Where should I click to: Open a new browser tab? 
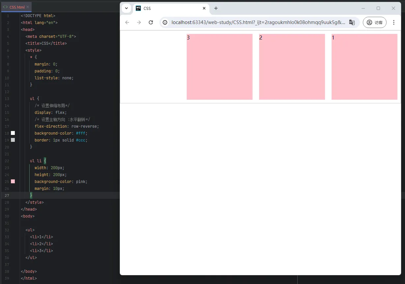tap(216, 8)
